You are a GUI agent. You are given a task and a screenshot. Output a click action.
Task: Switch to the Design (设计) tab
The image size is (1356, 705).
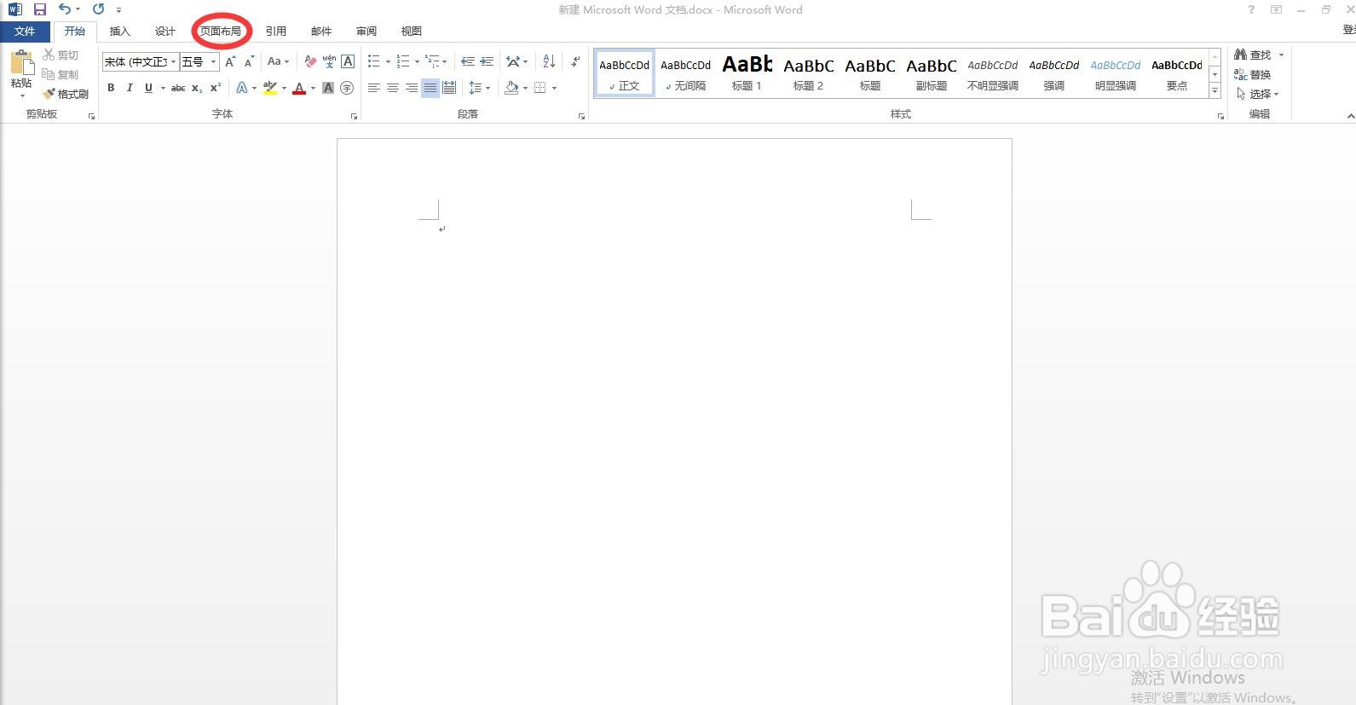pyautogui.click(x=165, y=32)
